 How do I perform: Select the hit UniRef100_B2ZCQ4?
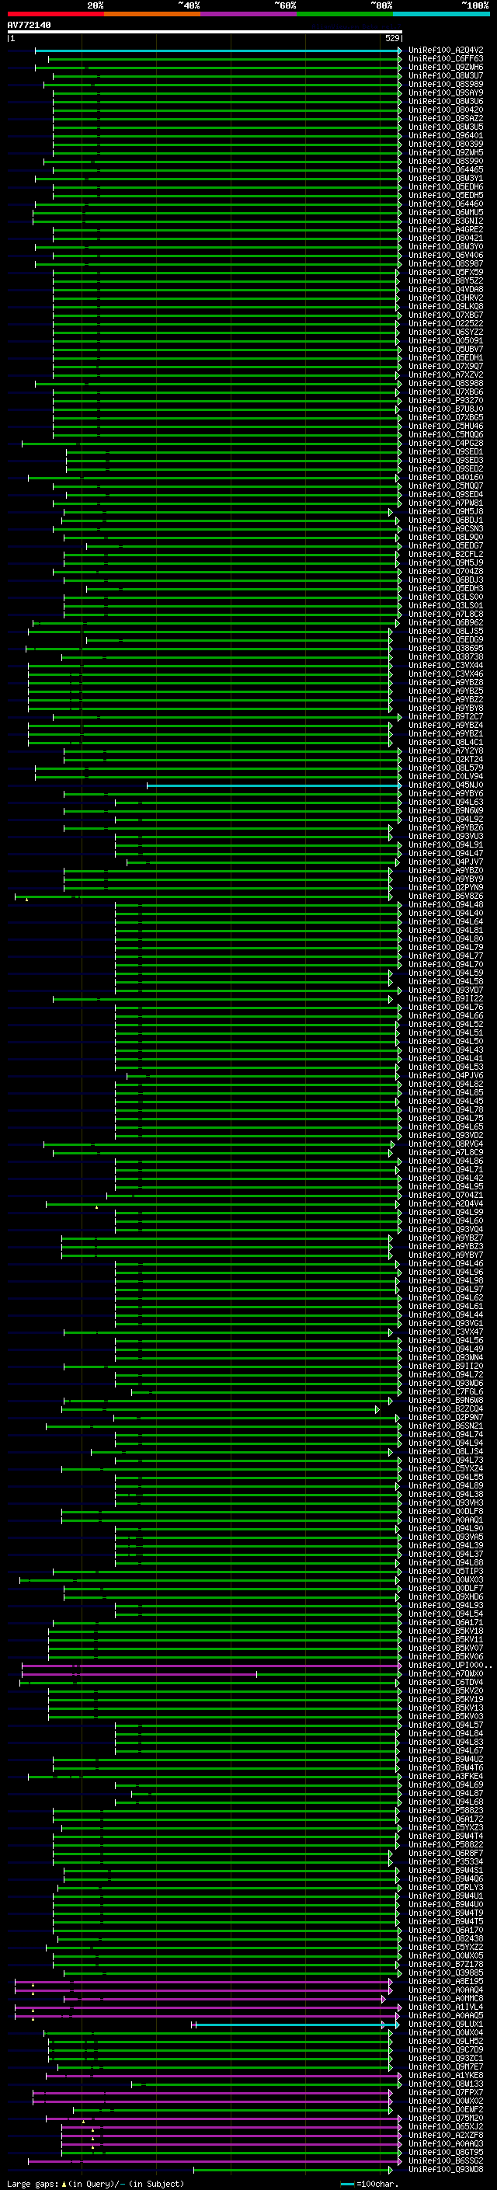(446, 1410)
